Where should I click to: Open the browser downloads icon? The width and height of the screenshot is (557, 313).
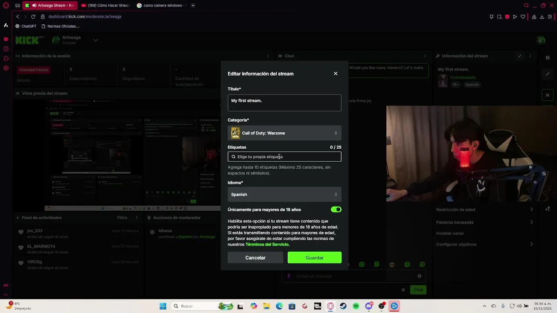pyautogui.click(x=542, y=17)
